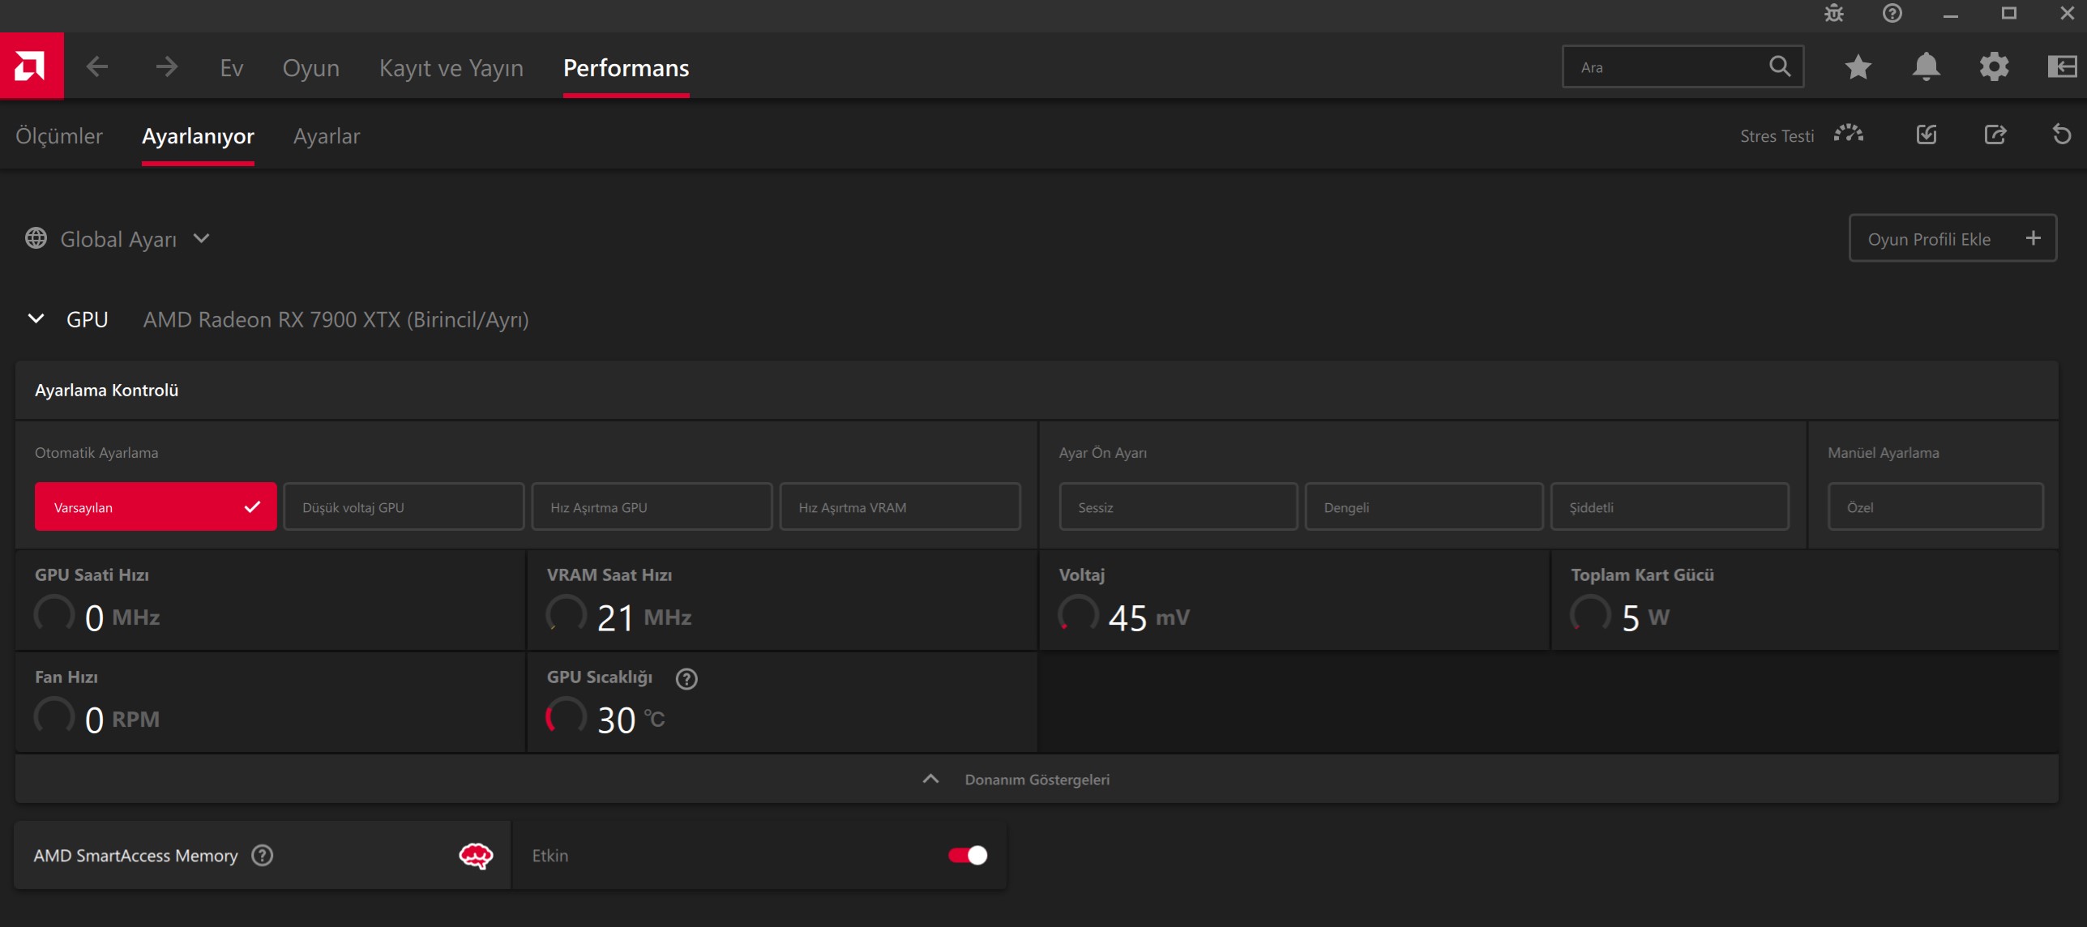Click the search magnifier icon

(x=1779, y=66)
